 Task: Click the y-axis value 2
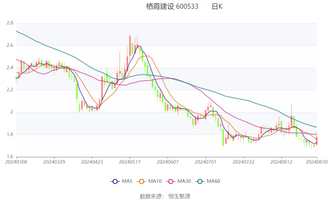tap(12, 112)
